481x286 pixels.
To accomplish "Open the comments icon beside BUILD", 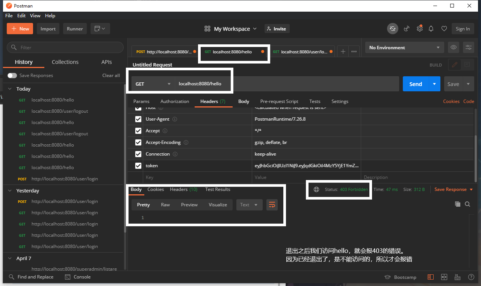I will coord(467,65).
